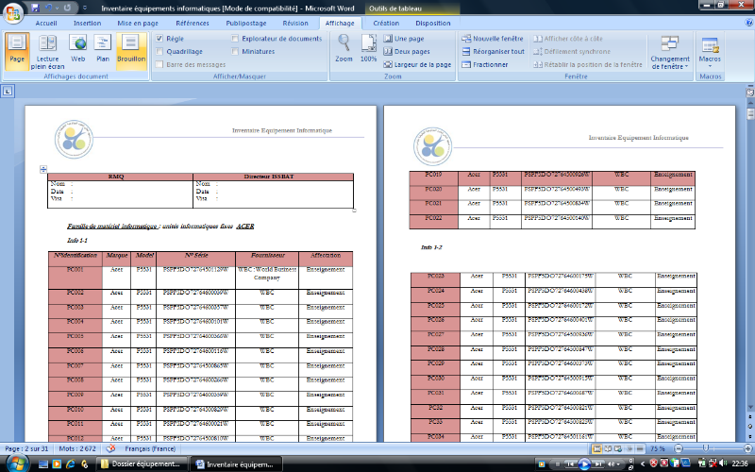Click the table move handle above RMQ table

click(43, 169)
